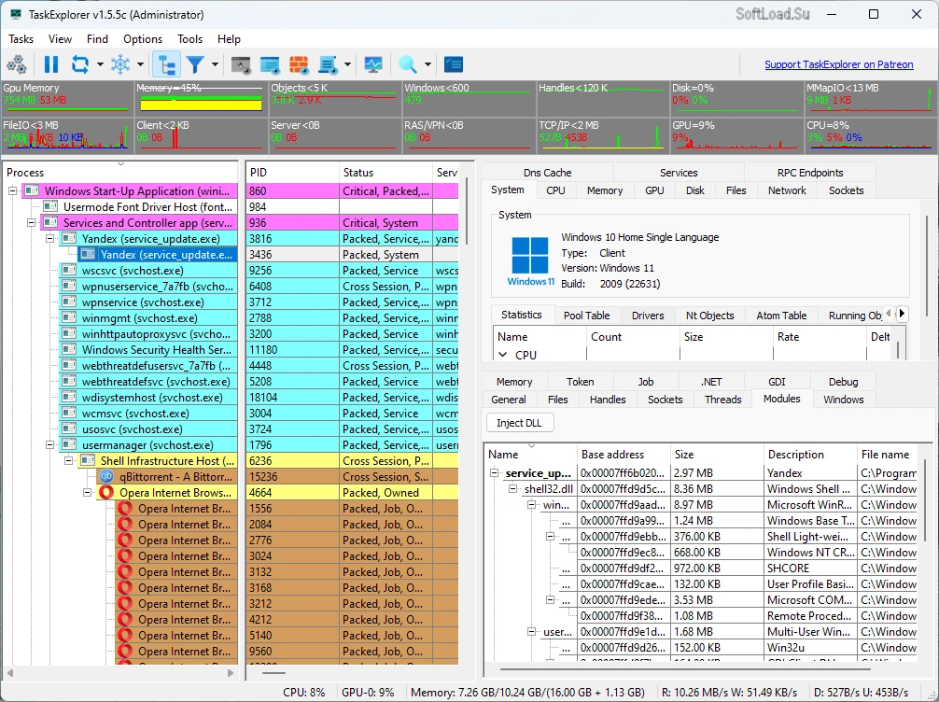Collapse the shell32.dll module node
This screenshot has height=702, width=939.
[513, 489]
